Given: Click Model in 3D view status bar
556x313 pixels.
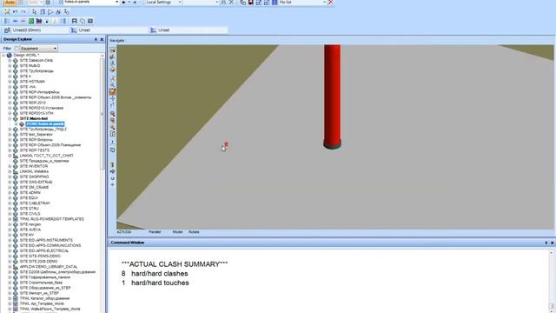Looking at the screenshot, I should click(177, 232).
